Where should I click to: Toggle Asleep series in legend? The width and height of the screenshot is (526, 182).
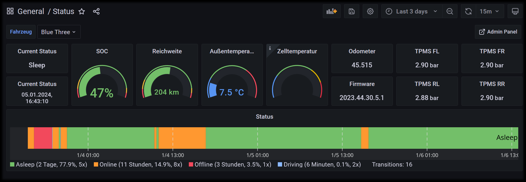[x=48, y=165]
